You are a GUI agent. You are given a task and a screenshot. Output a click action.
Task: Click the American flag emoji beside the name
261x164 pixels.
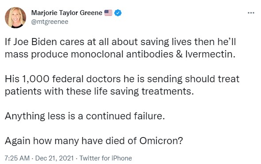pos(108,13)
